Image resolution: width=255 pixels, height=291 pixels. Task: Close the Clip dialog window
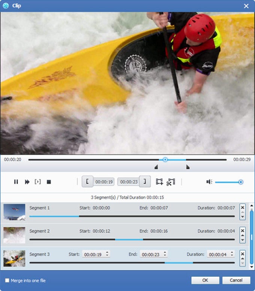pyautogui.click(x=246, y=6)
